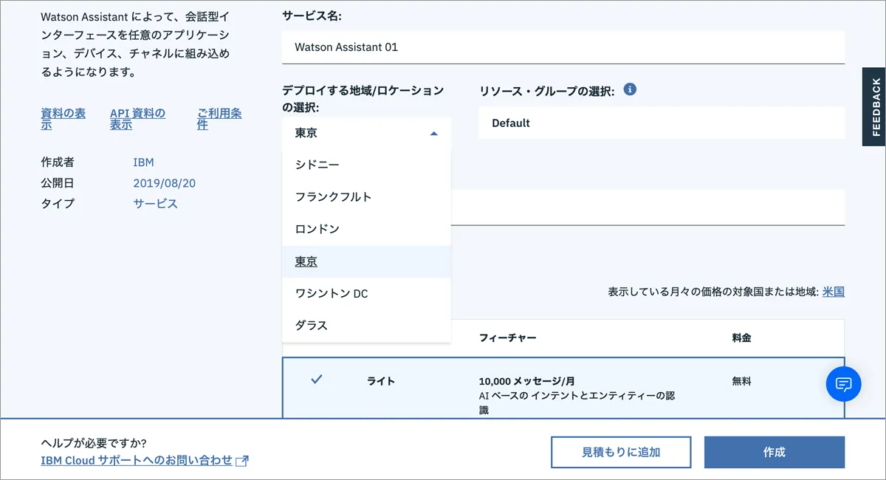Click the IBM author value
Screen dimensions: 886x480
pos(143,162)
